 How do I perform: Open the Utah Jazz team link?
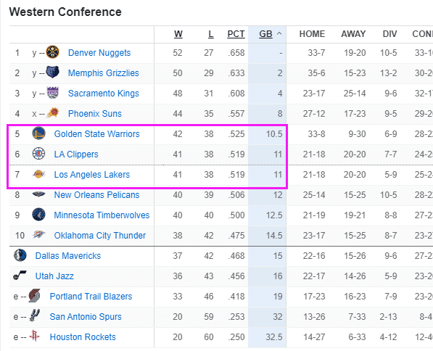click(54, 276)
